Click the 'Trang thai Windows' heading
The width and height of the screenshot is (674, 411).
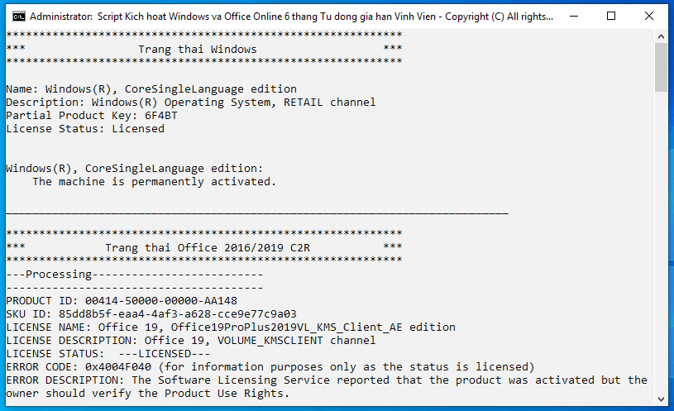pos(197,49)
